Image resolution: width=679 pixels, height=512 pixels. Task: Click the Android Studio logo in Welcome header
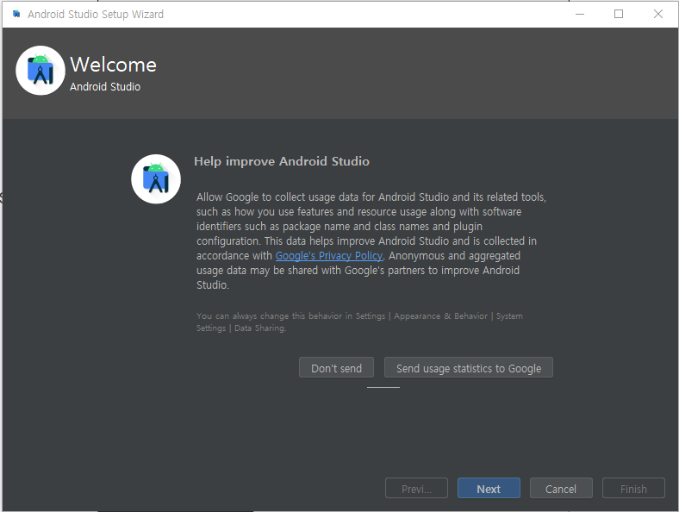tap(40, 71)
